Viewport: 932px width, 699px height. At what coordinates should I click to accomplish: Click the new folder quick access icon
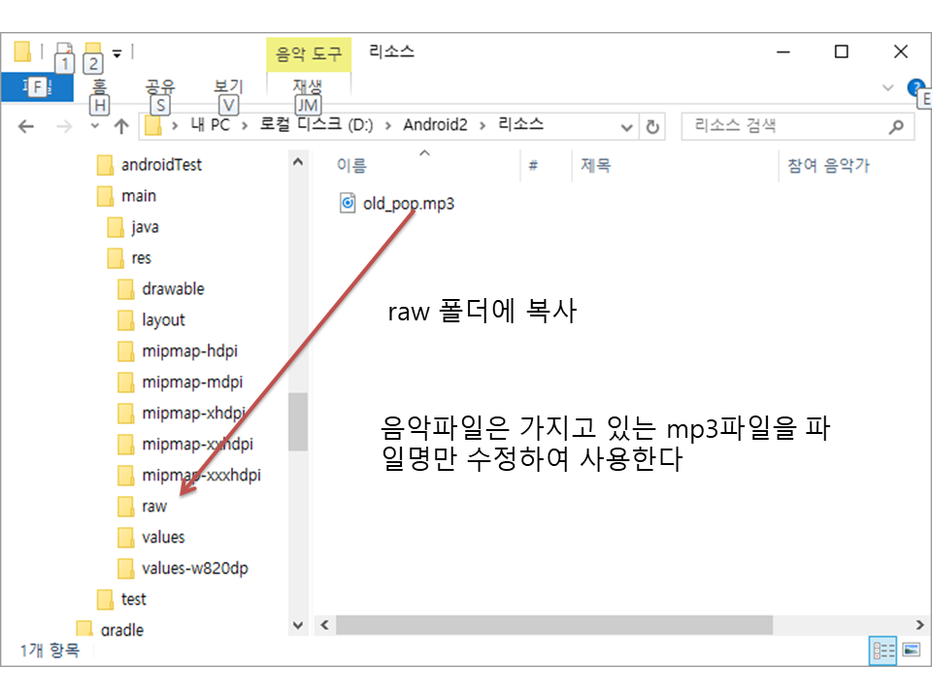coord(93,50)
